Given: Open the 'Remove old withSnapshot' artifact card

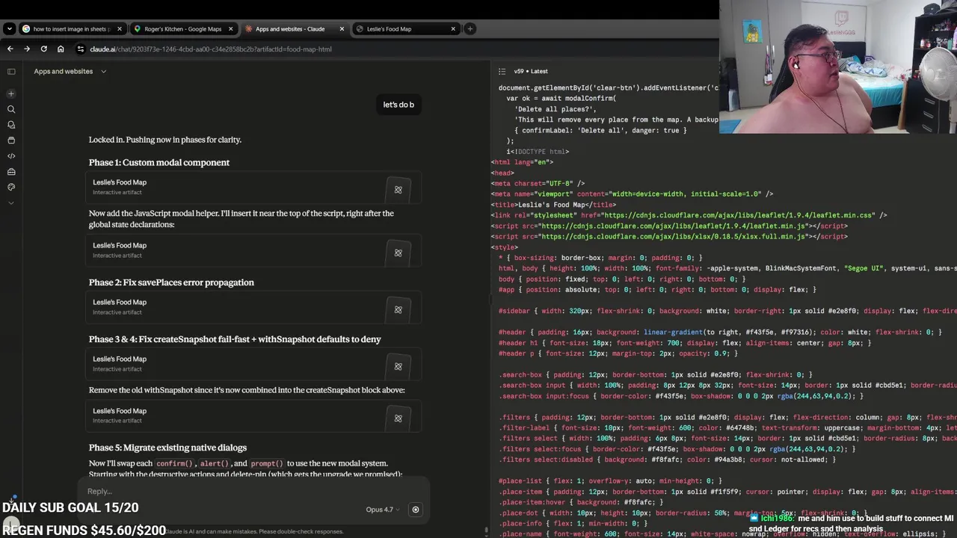Looking at the screenshot, I should point(253,415).
